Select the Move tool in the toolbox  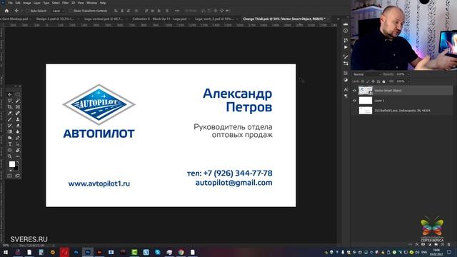pos(9,94)
